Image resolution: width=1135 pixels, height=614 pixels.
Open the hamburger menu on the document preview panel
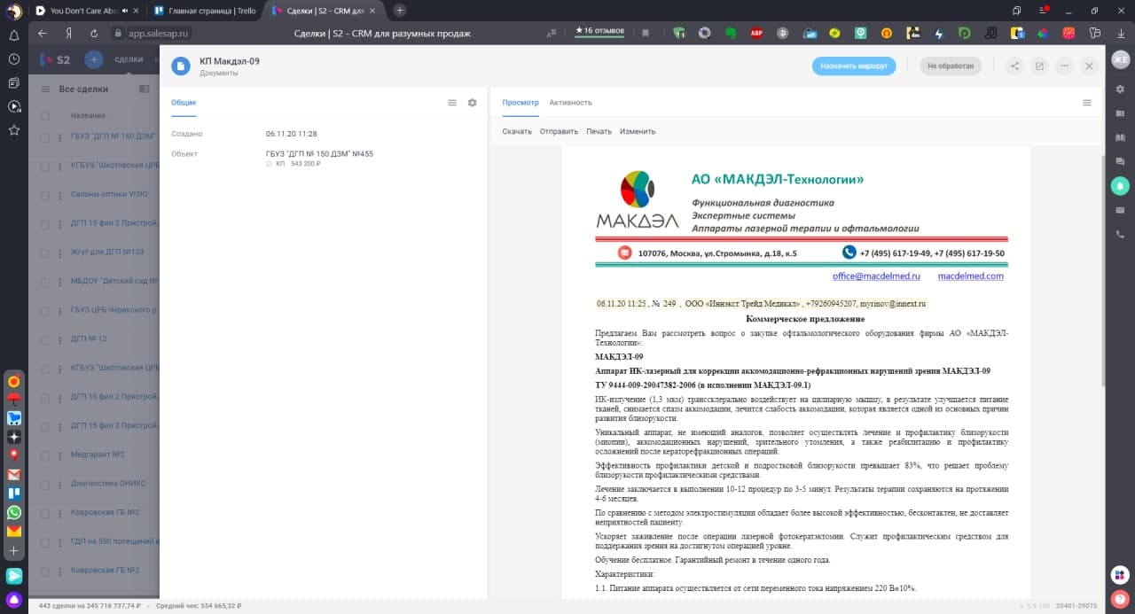(1087, 102)
